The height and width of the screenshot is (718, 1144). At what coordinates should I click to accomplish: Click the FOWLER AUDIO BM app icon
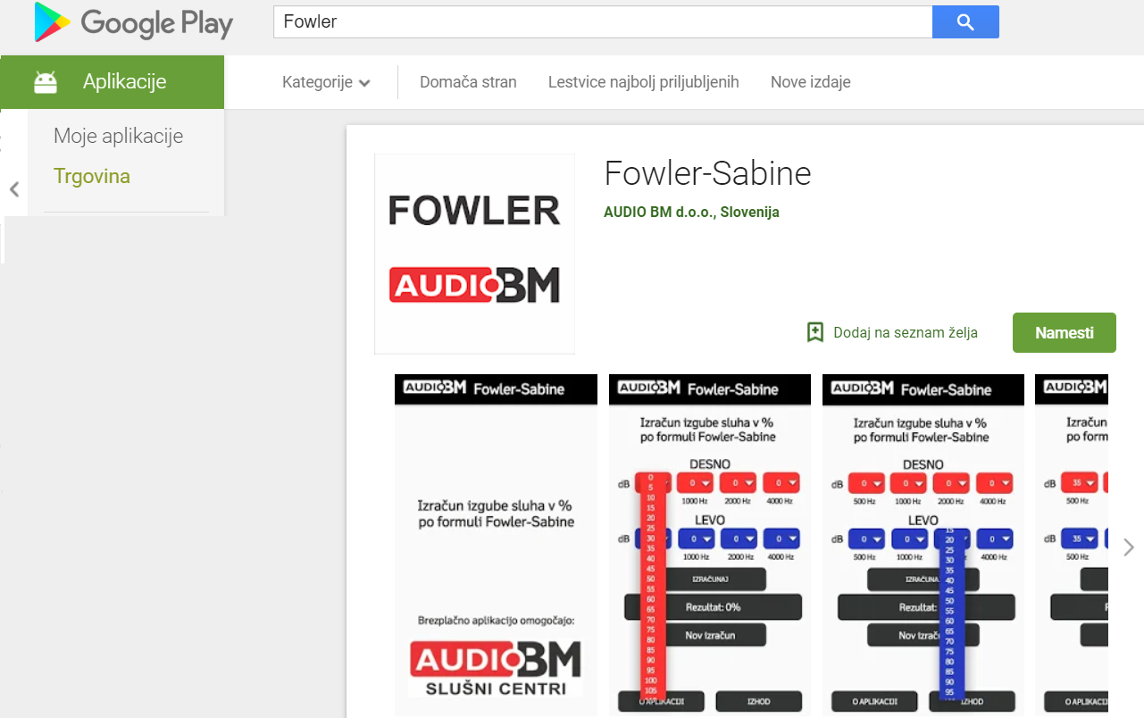tap(475, 254)
